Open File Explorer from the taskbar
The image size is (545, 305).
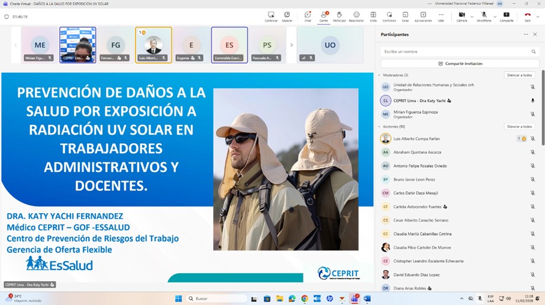(x=280, y=298)
